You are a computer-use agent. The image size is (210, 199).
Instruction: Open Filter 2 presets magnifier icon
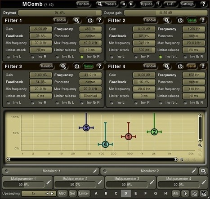click(x=167, y=20)
